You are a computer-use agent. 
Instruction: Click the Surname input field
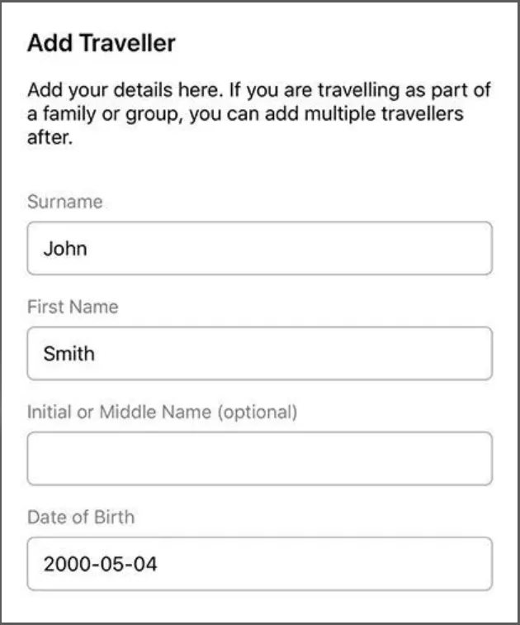[259, 248]
